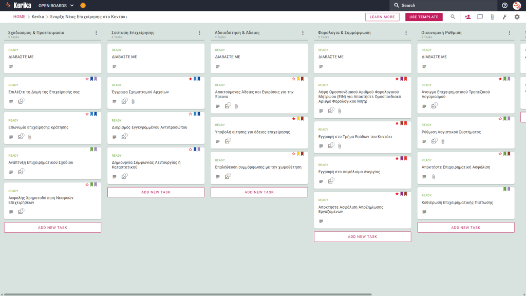Toggle star on Υποβολή αίτησης για άδειες card

293,119
